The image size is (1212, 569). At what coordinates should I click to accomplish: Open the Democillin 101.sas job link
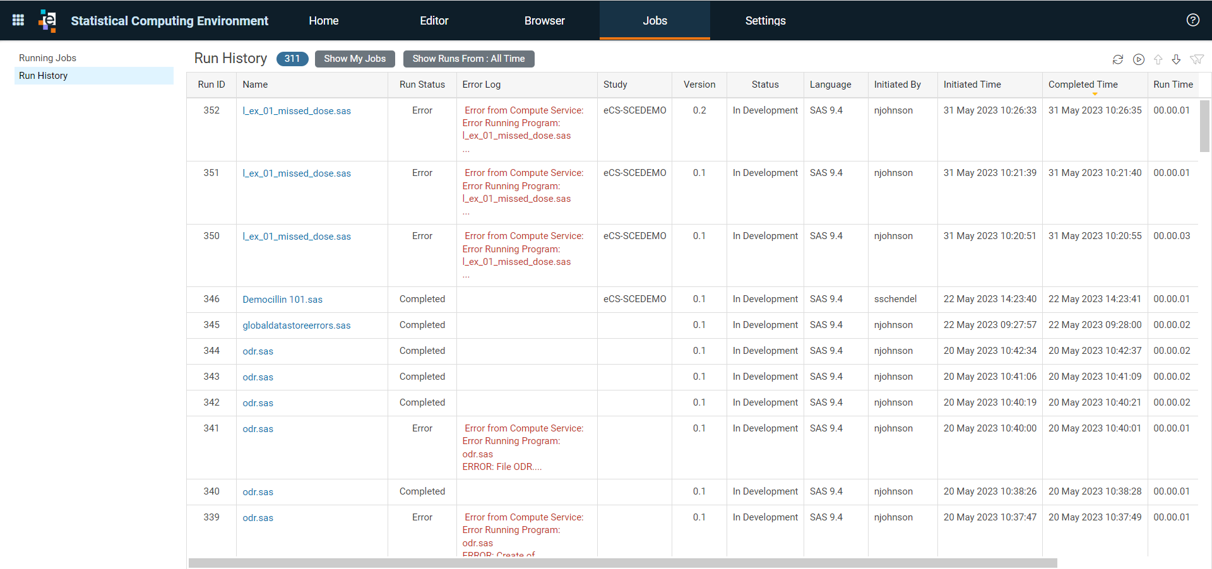(282, 300)
